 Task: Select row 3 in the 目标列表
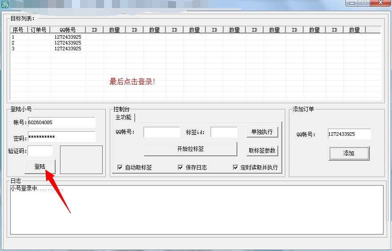196,49
